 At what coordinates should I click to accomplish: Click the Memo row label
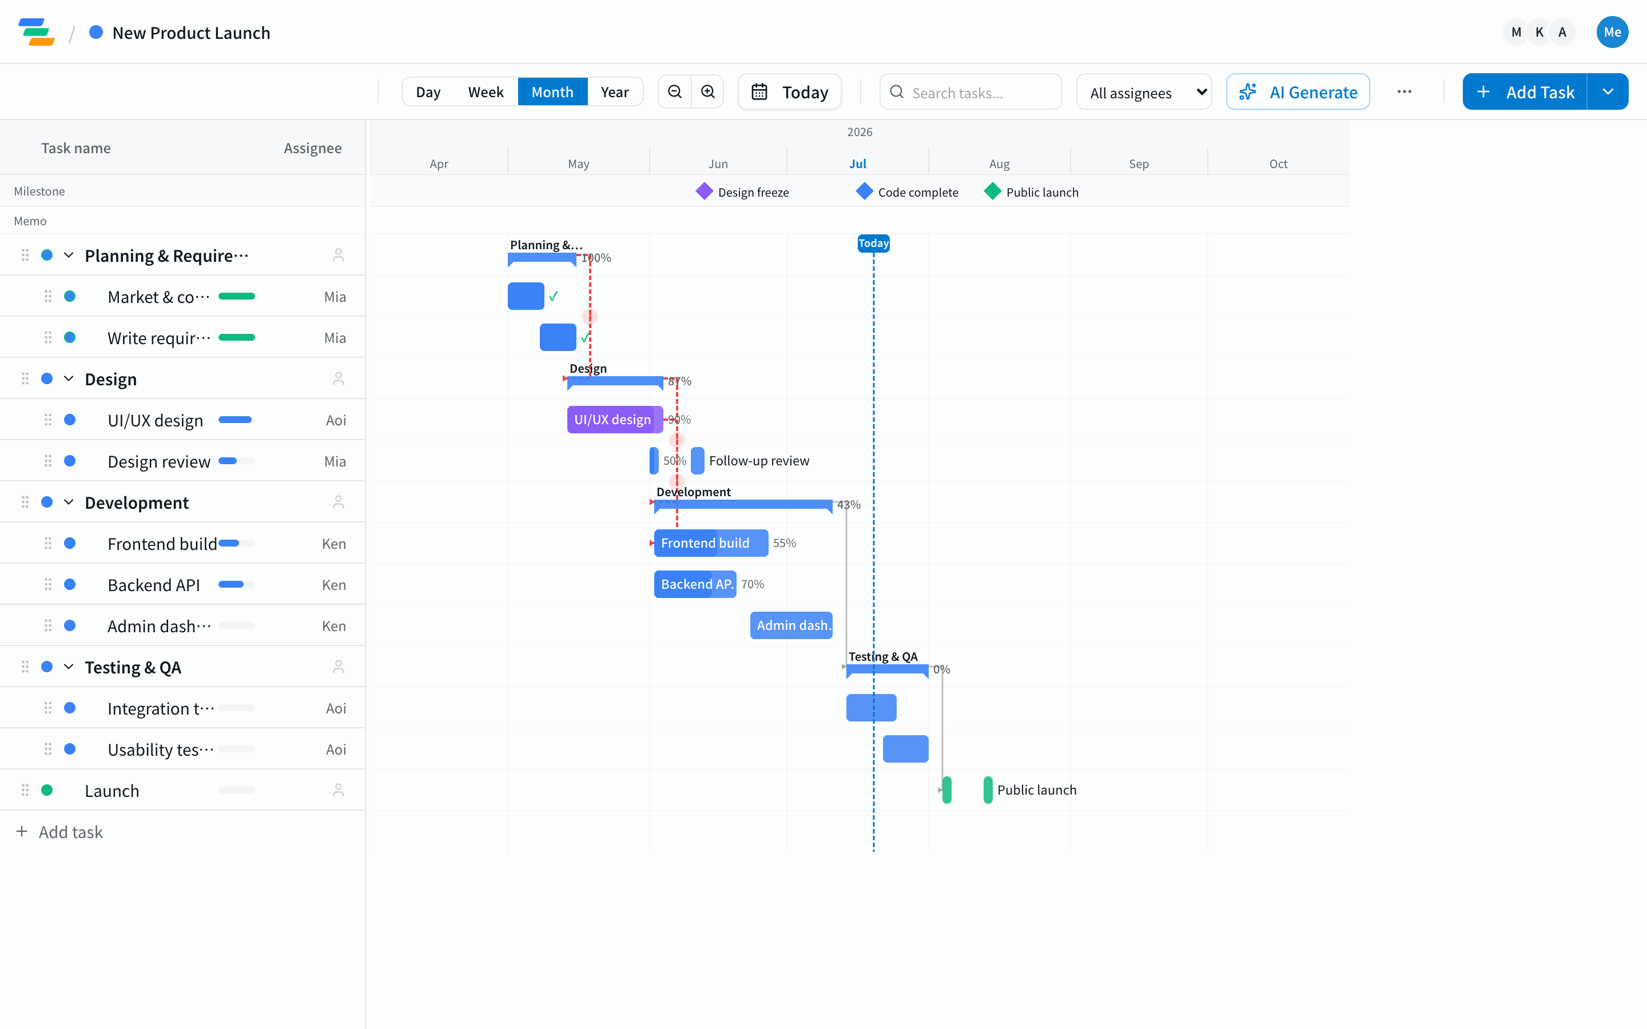[30, 221]
